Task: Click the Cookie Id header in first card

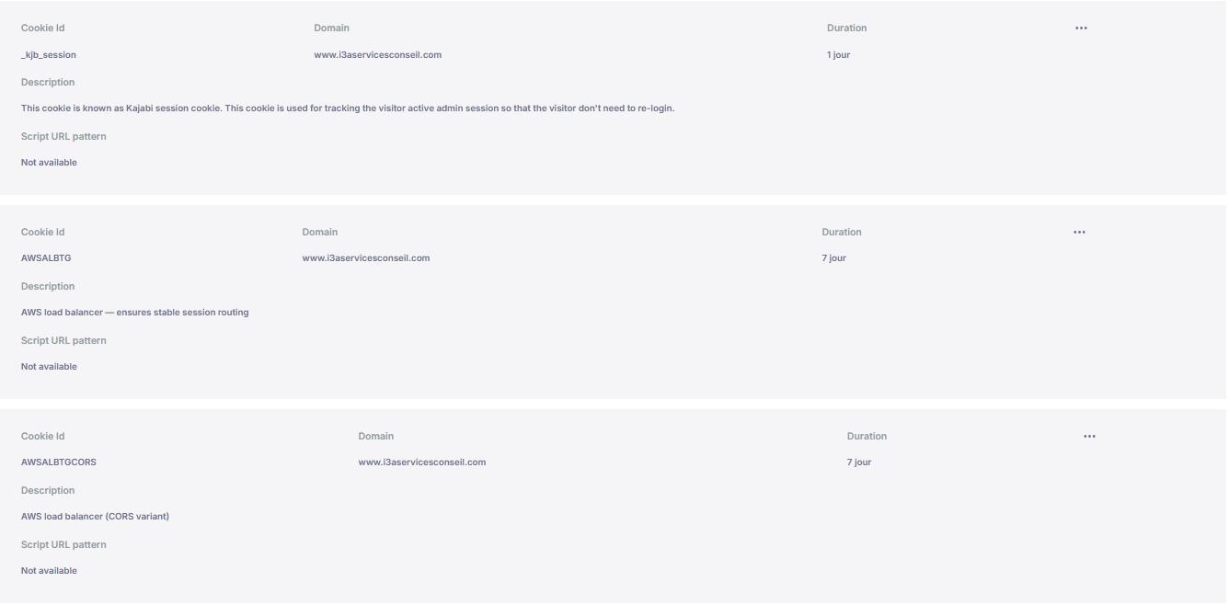Action: click(43, 29)
